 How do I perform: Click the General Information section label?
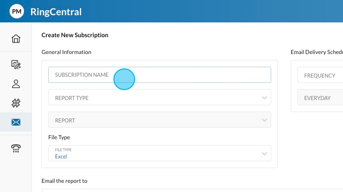(66, 52)
